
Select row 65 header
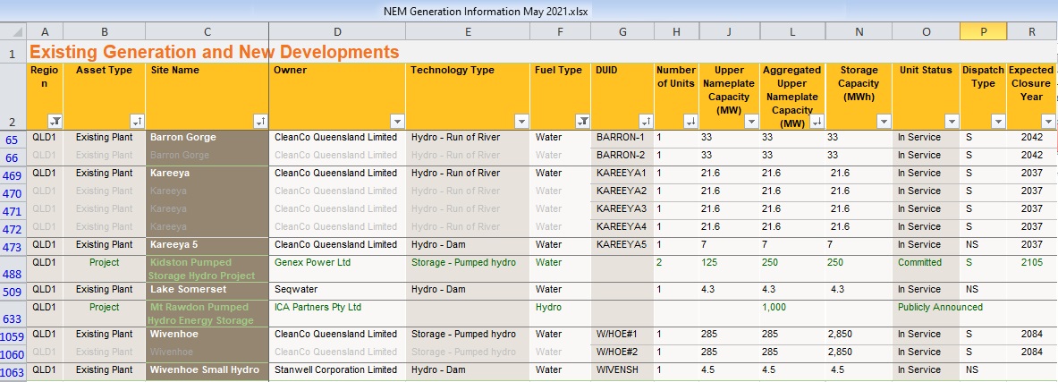pos(13,139)
